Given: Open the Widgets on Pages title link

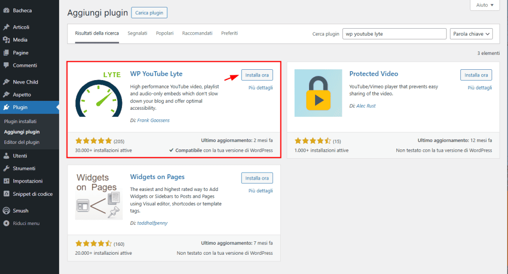Looking at the screenshot, I should [157, 177].
